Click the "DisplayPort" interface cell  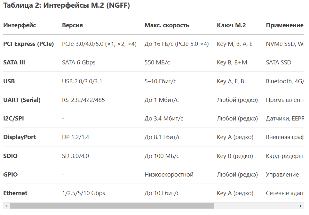(20, 137)
